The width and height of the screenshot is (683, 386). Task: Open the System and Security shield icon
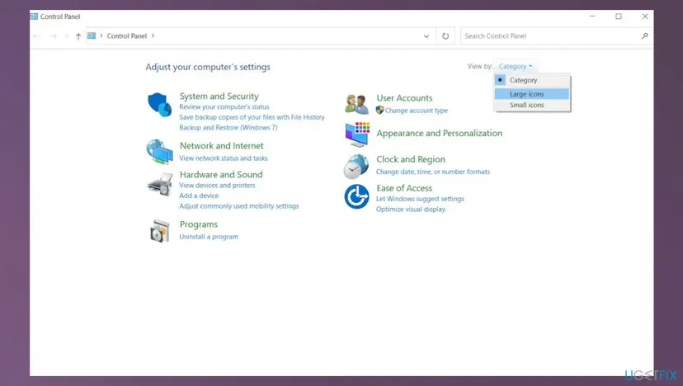[x=159, y=105]
